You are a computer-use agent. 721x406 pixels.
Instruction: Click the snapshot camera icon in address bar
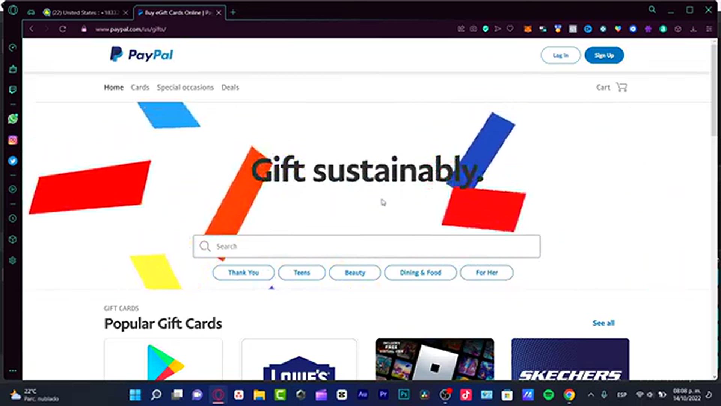474,29
